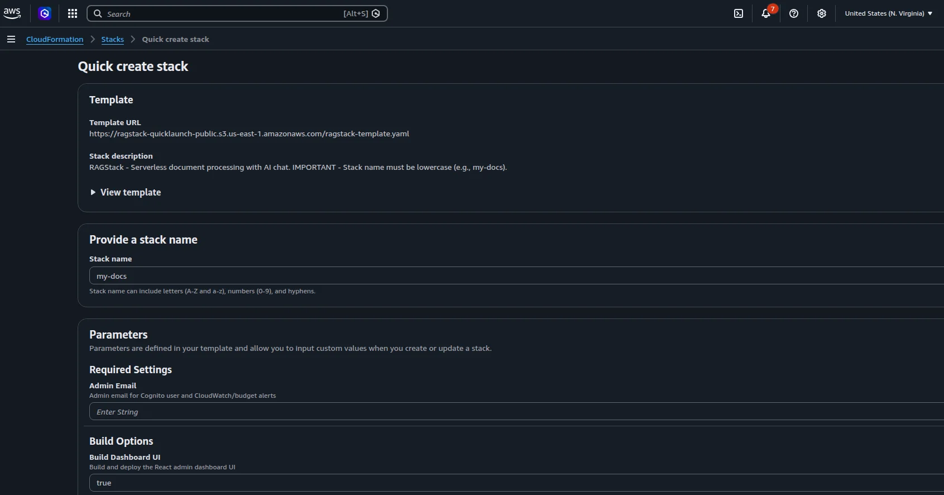This screenshot has height=495, width=944.
Task: Click into the Admin Email field
Action: [x=516, y=411]
